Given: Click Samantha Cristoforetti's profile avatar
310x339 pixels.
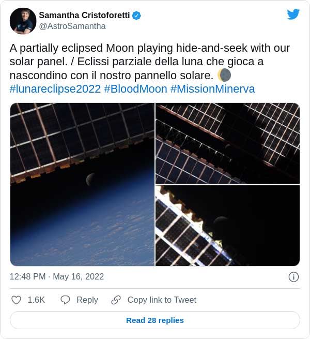Looking at the screenshot, I should click(23, 21).
